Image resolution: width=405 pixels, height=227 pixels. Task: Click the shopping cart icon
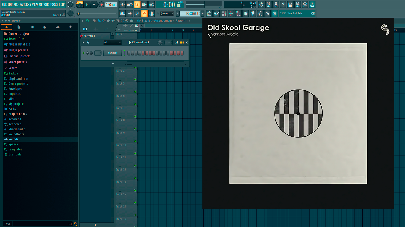(275, 13)
